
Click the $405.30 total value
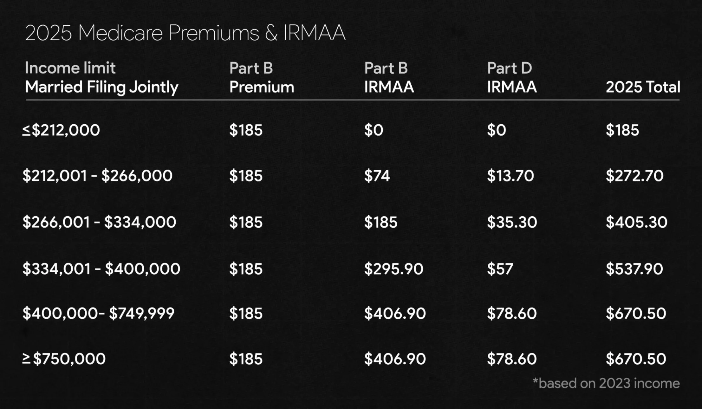point(636,222)
